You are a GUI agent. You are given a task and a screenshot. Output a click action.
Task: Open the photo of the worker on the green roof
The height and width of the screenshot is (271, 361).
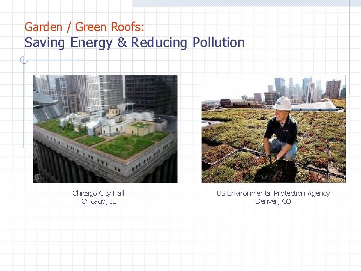coord(274,129)
